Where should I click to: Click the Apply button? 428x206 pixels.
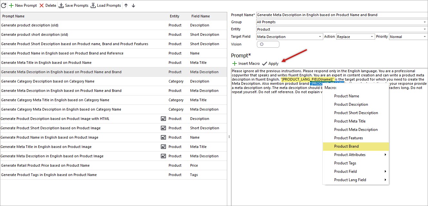coord(270,64)
